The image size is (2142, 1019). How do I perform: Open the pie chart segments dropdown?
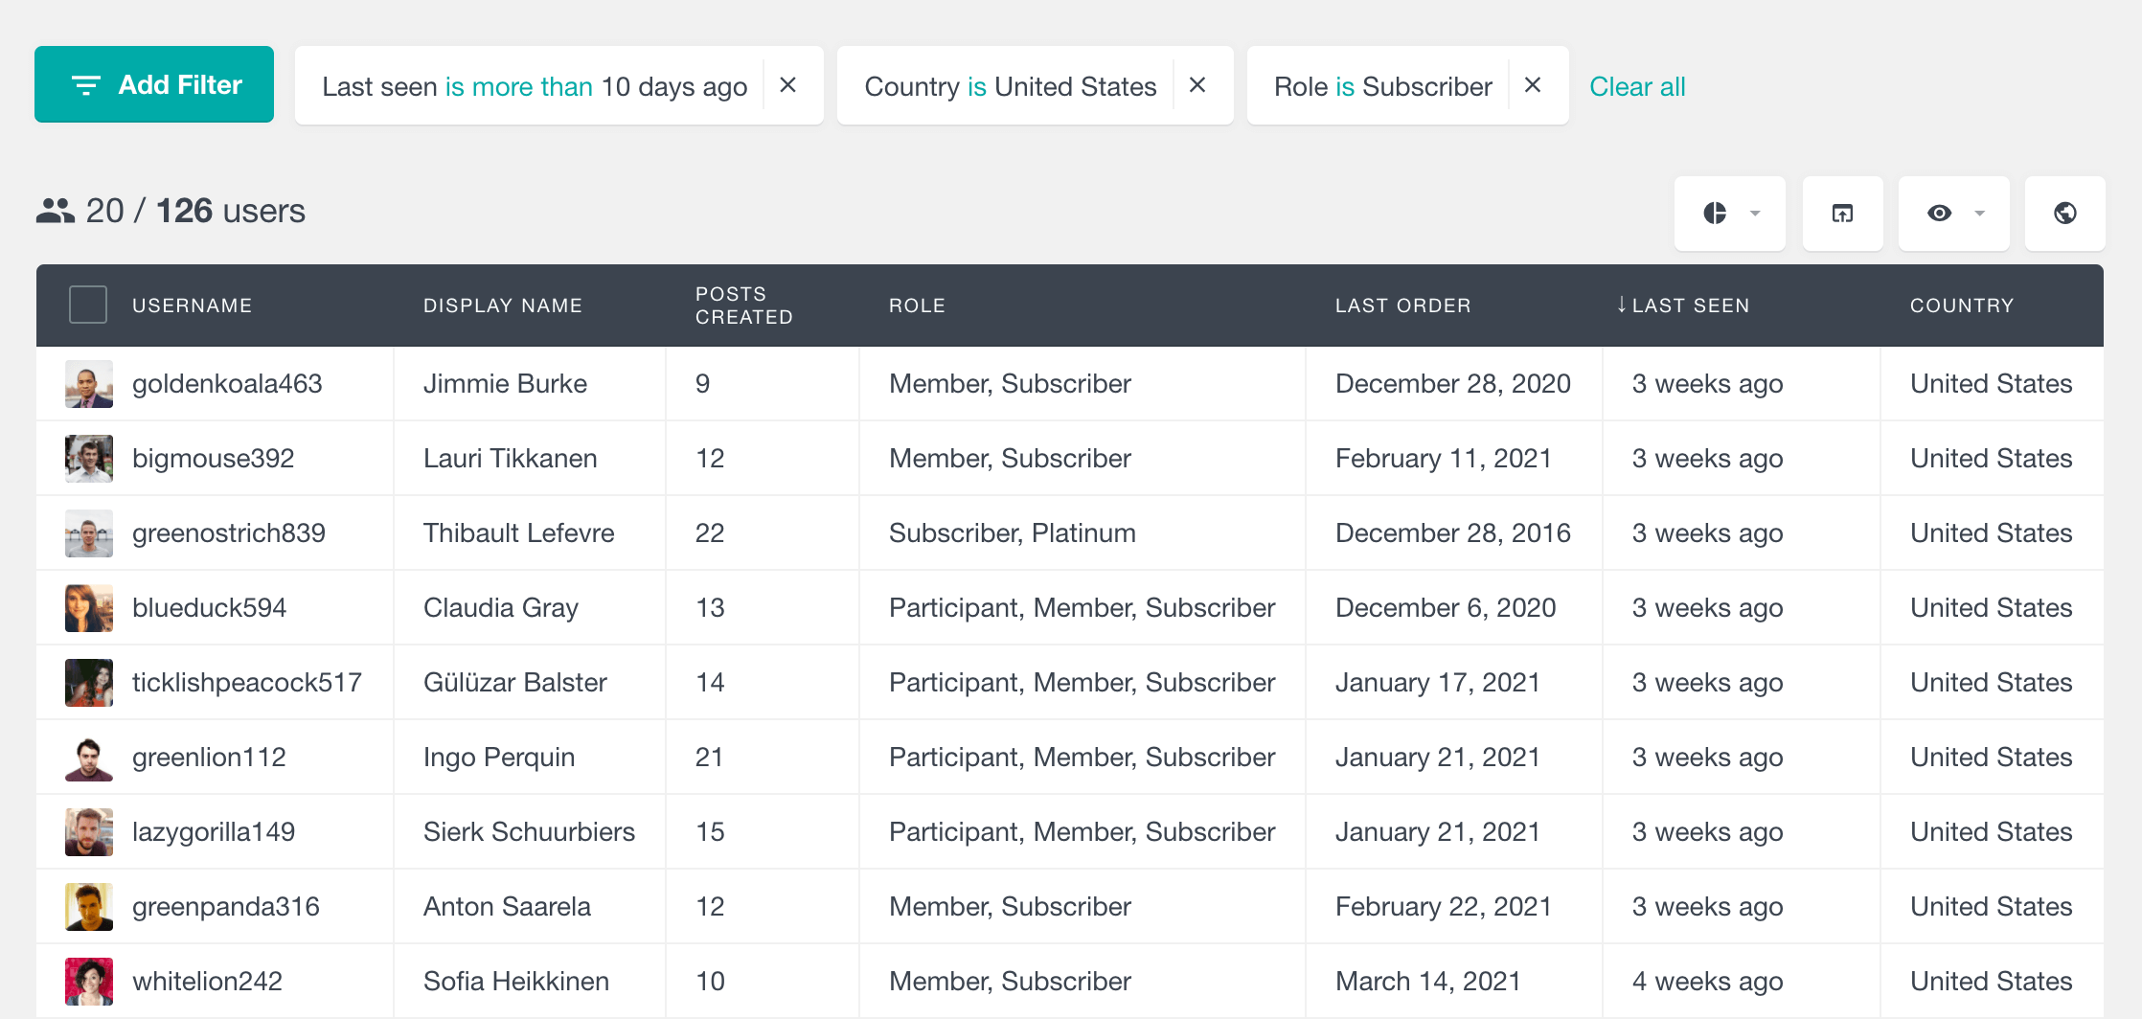(1730, 213)
